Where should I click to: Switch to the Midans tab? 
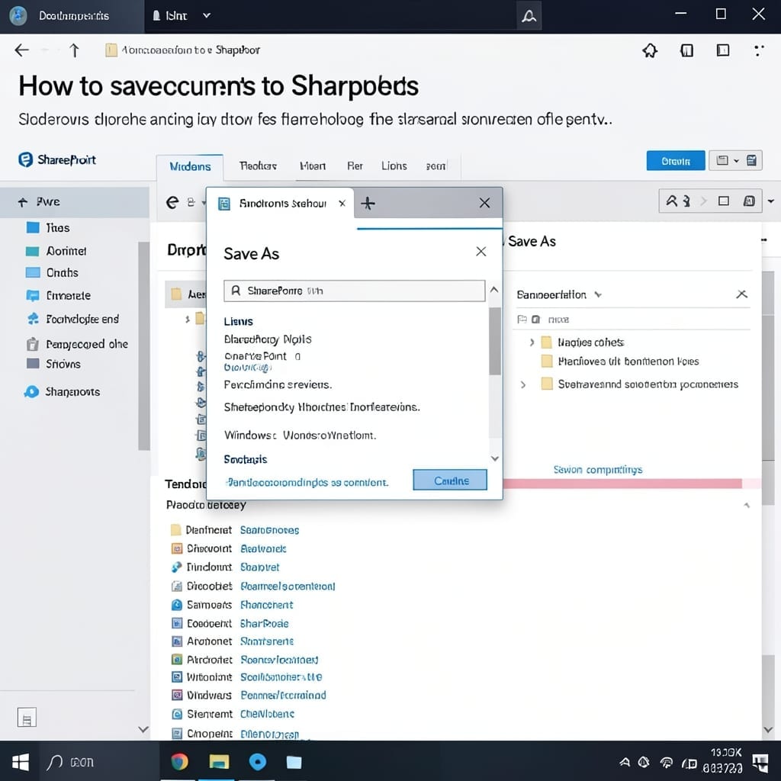coord(190,166)
